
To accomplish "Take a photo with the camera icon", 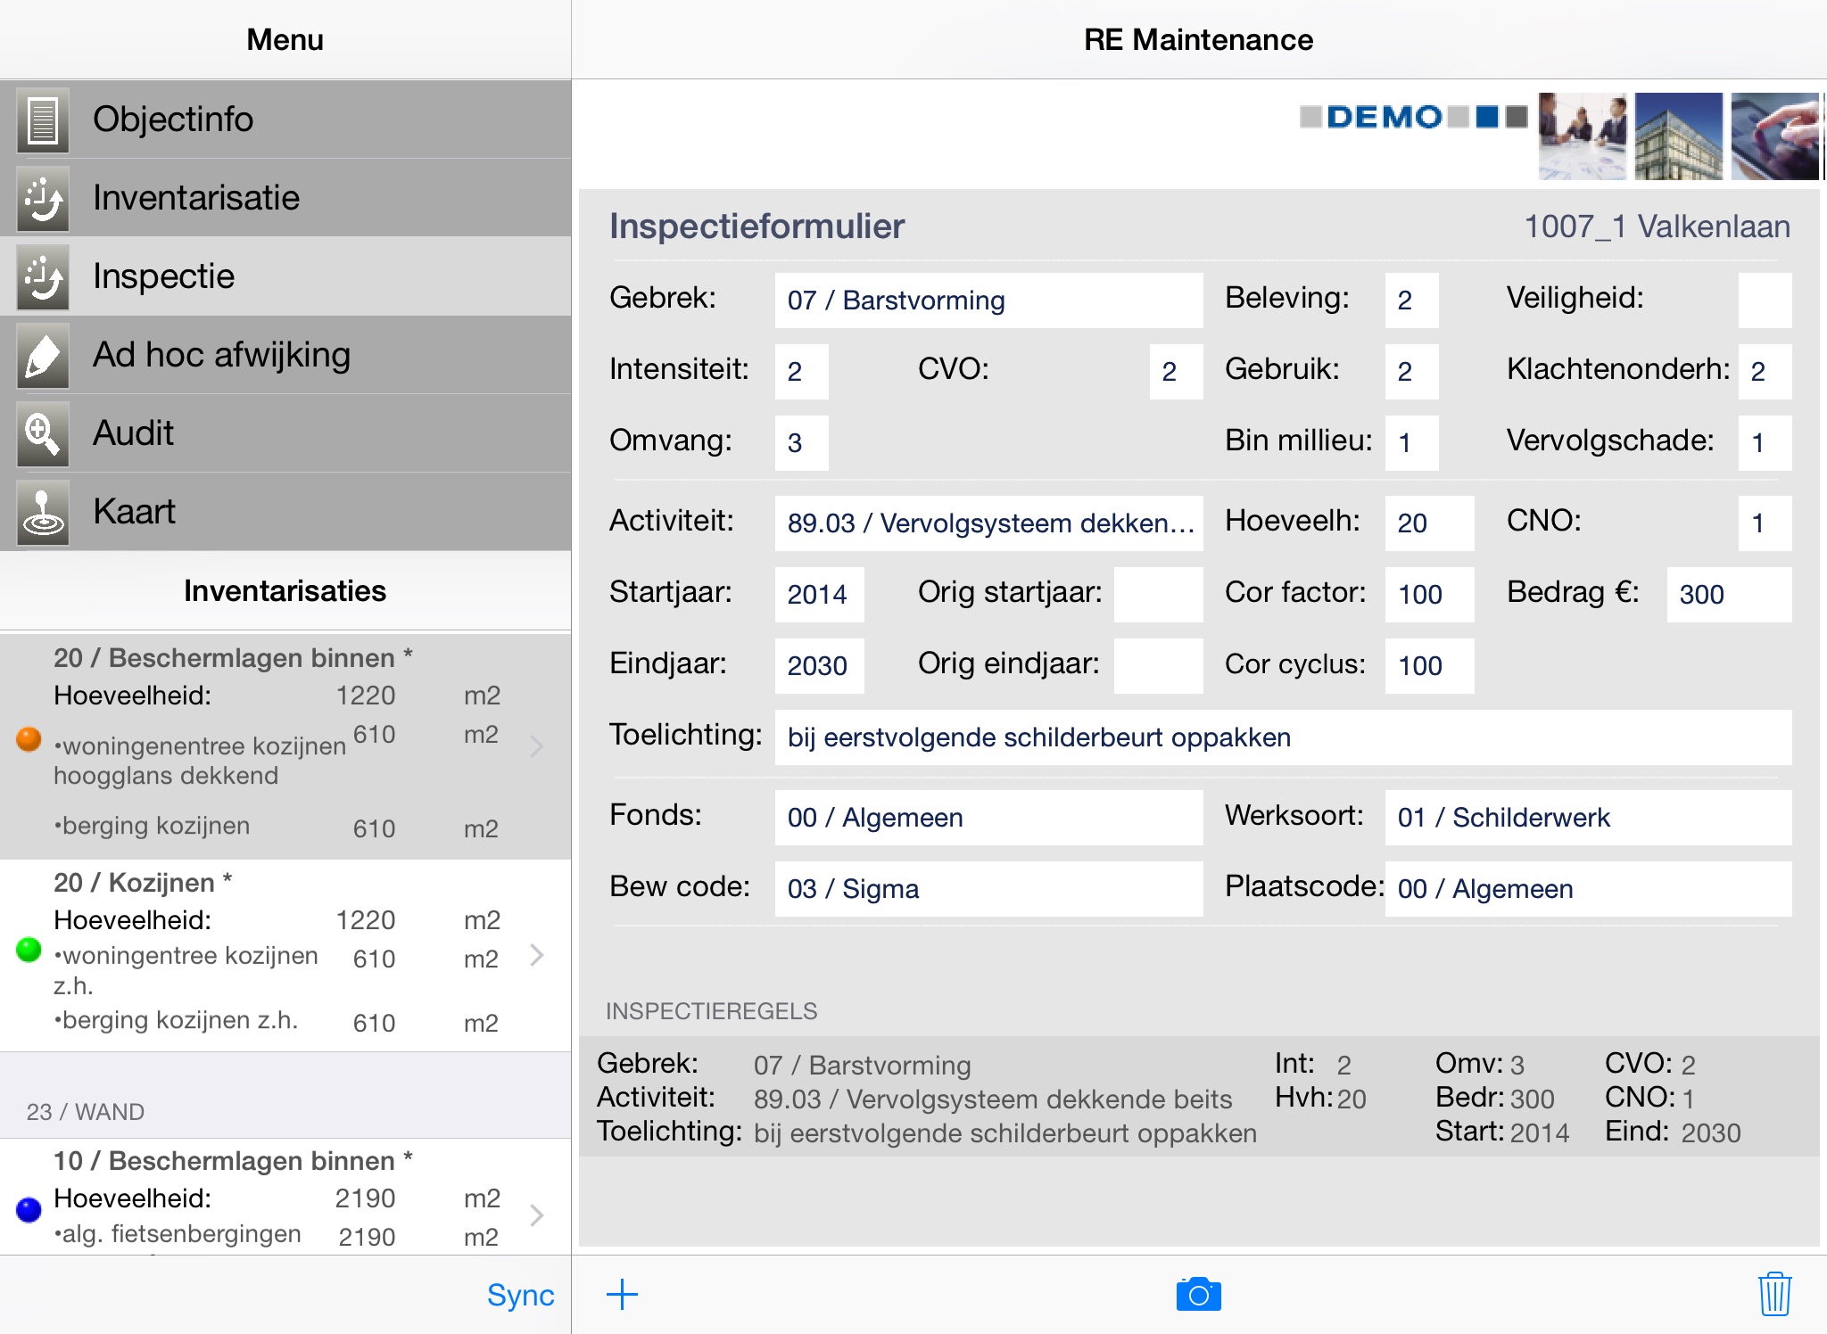I will tap(1198, 1295).
